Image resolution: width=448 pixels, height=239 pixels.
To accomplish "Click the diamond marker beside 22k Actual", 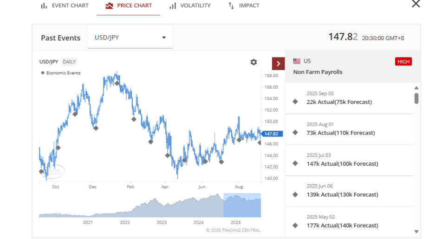I will click(x=295, y=102).
